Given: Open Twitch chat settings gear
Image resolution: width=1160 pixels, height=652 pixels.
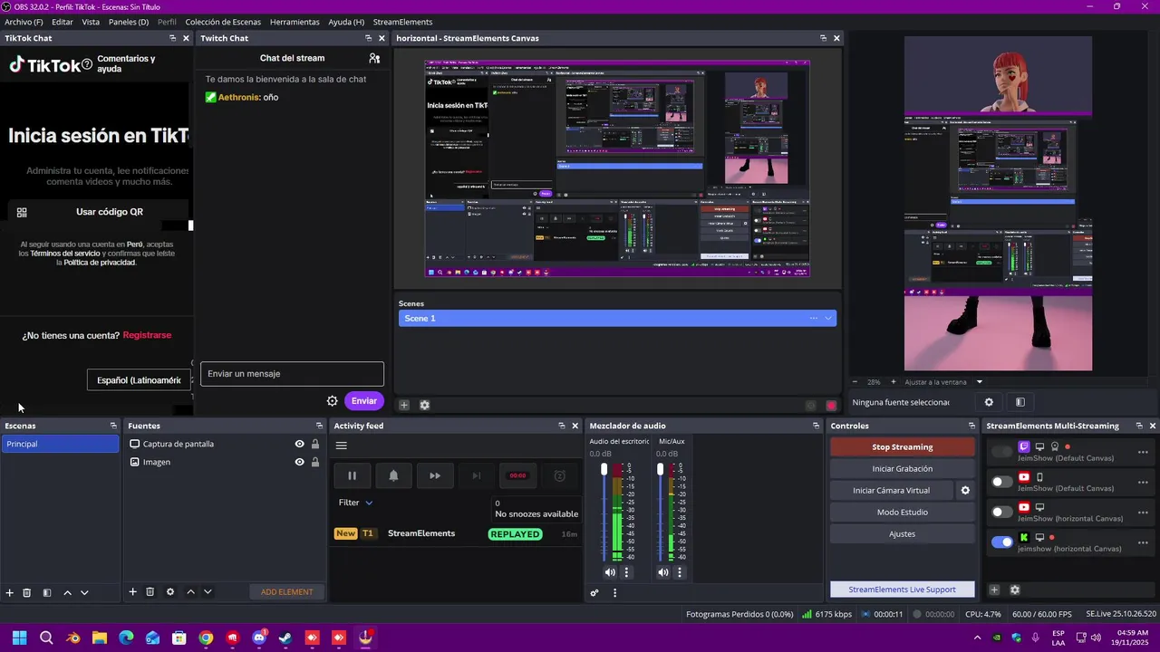Looking at the screenshot, I should click(x=333, y=401).
